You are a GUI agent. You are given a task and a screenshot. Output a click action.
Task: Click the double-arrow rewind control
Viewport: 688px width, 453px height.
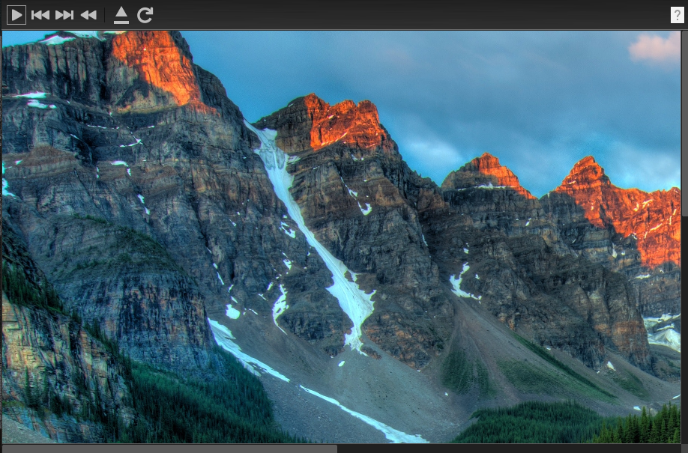88,13
